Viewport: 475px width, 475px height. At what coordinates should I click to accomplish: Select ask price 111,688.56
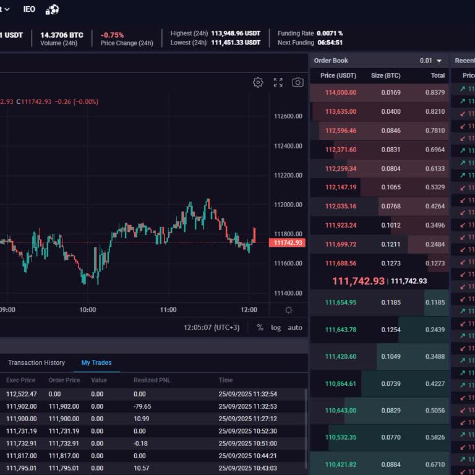341,263
